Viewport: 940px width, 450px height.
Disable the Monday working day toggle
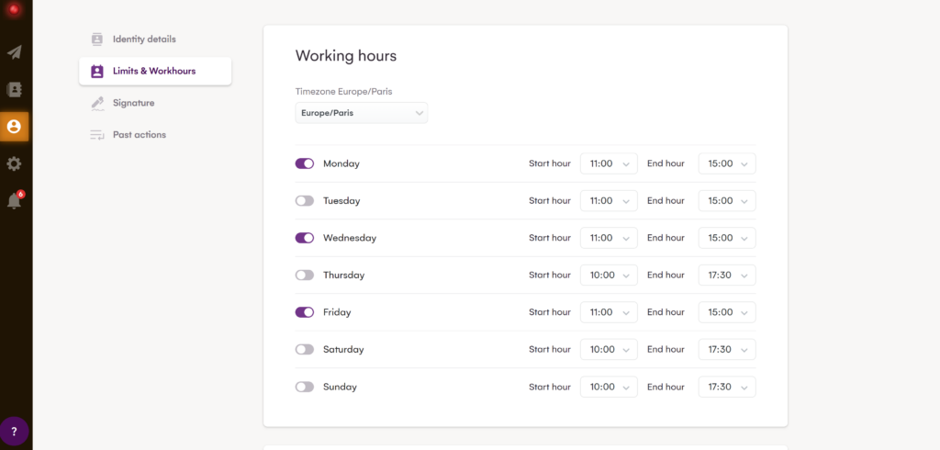pyautogui.click(x=304, y=163)
